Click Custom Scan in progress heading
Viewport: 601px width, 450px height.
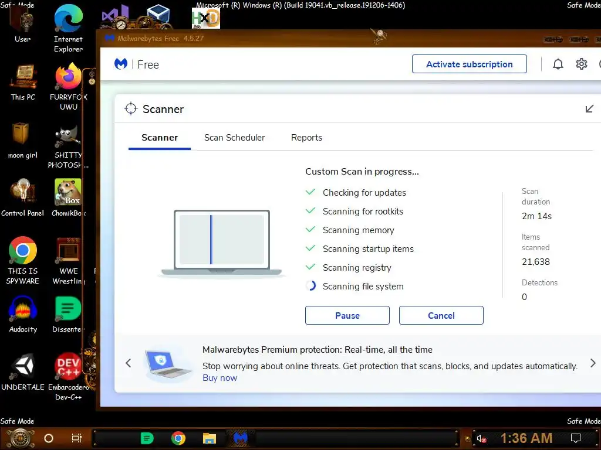(362, 172)
